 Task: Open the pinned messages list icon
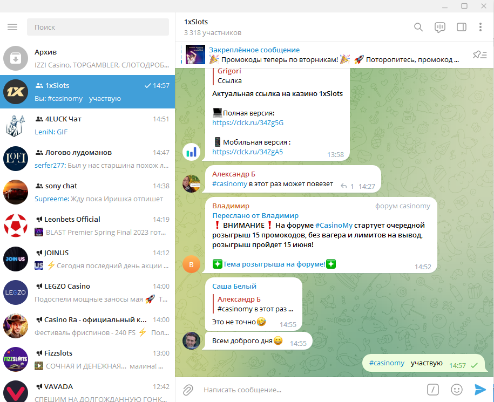point(479,55)
